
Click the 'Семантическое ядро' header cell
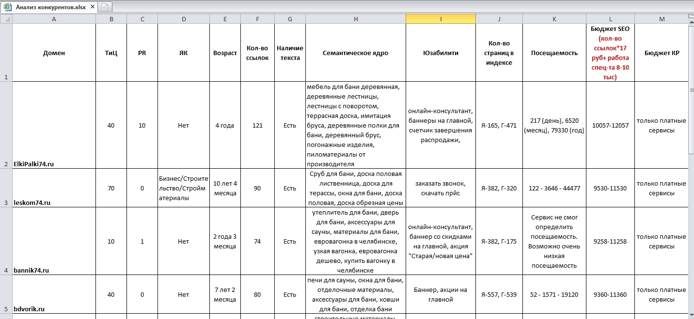tap(356, 53)
